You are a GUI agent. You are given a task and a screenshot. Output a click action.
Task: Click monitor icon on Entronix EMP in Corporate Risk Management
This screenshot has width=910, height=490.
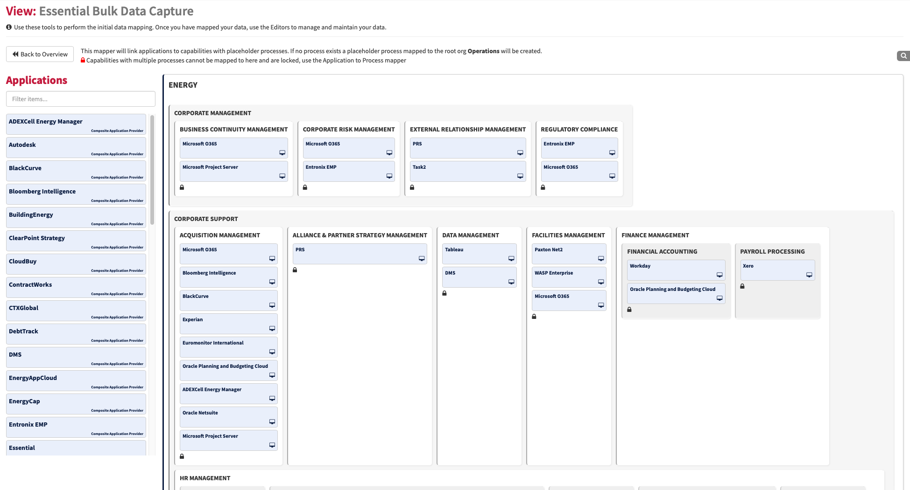pyautogui.click(x=389, y=176)
